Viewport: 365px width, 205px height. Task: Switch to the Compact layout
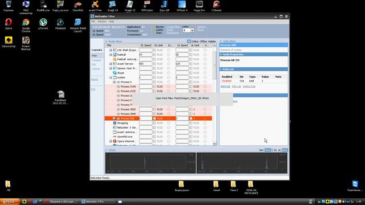click(96, 60)
